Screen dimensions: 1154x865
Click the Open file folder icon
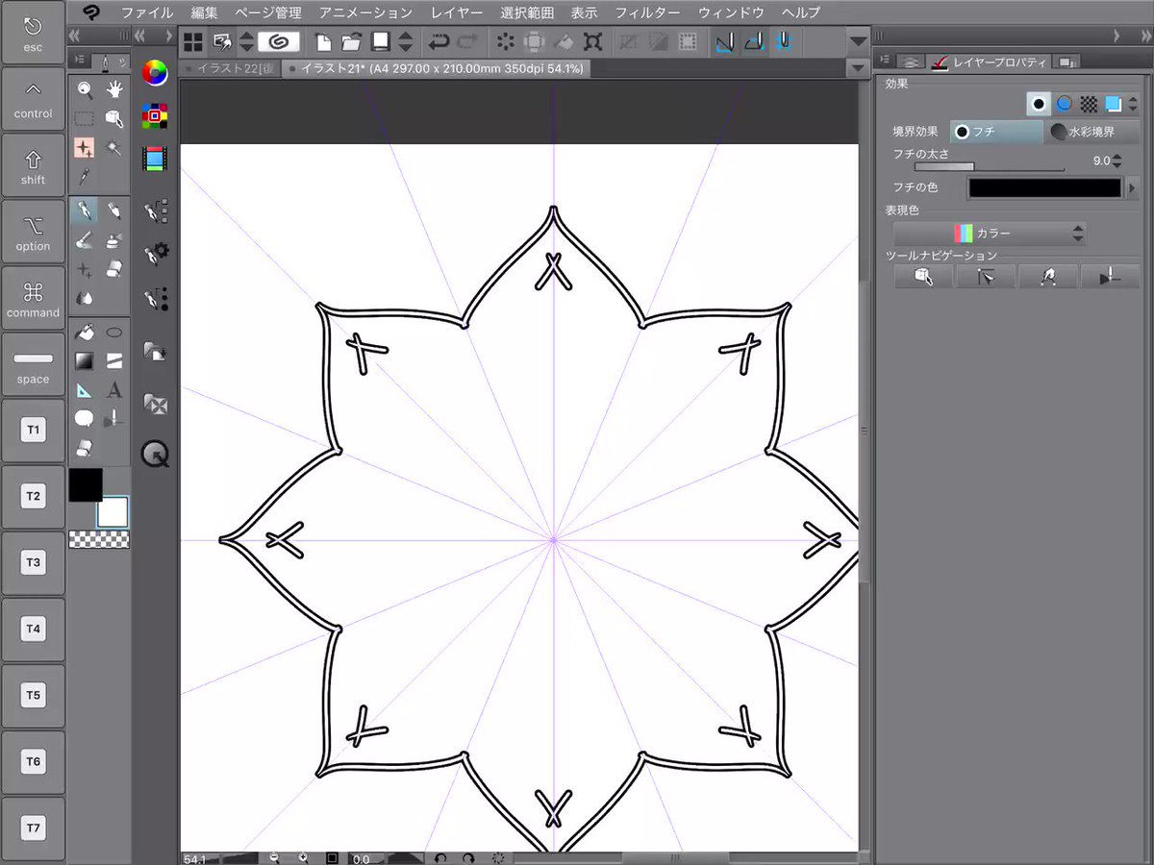click(x=351, y=41)
